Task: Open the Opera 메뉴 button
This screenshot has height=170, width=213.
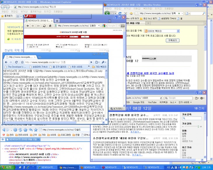Action: pyautogui.click(x=30, y=16)
